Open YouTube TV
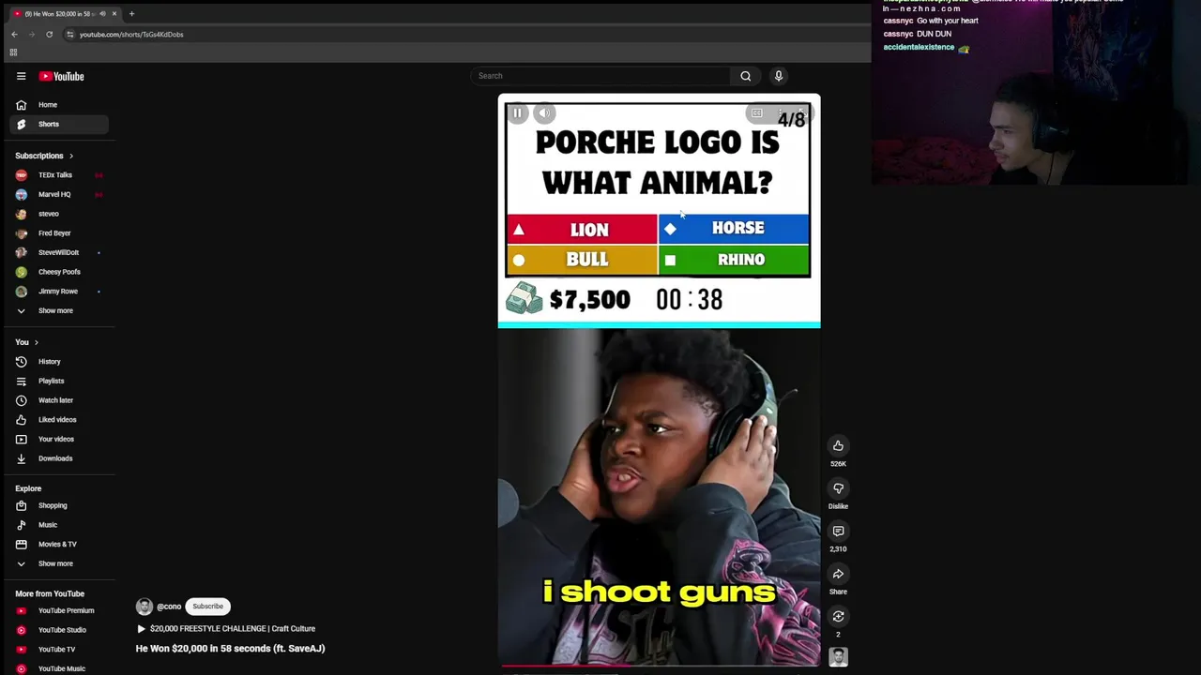This screenshot has height=675, width=1201. point(58,649)
